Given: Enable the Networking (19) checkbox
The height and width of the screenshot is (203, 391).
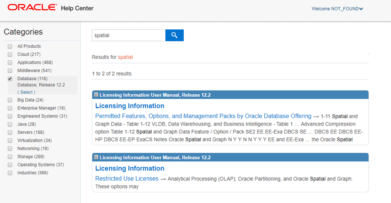Looking at the screenshot, I should point(10,149).
